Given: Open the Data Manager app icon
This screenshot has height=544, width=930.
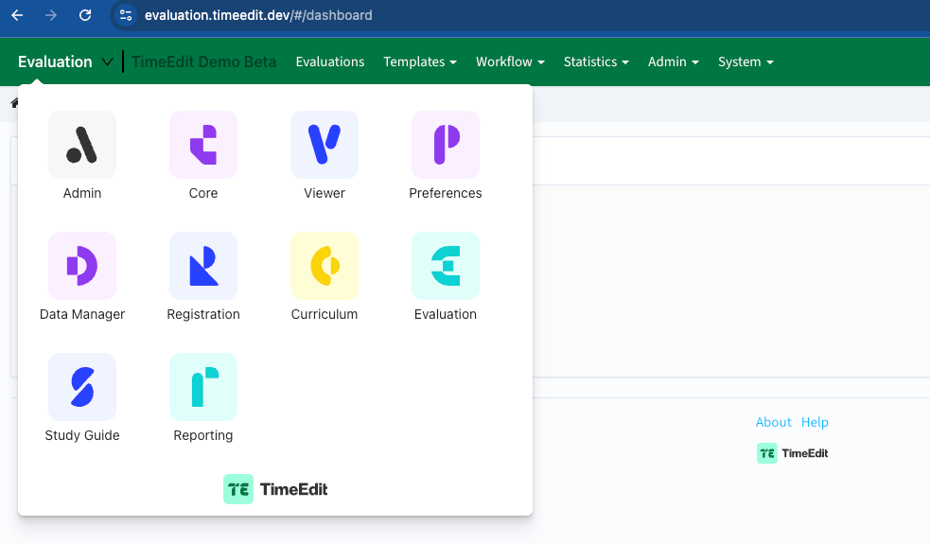Looking at the screenshot, I should click(82, 266).
